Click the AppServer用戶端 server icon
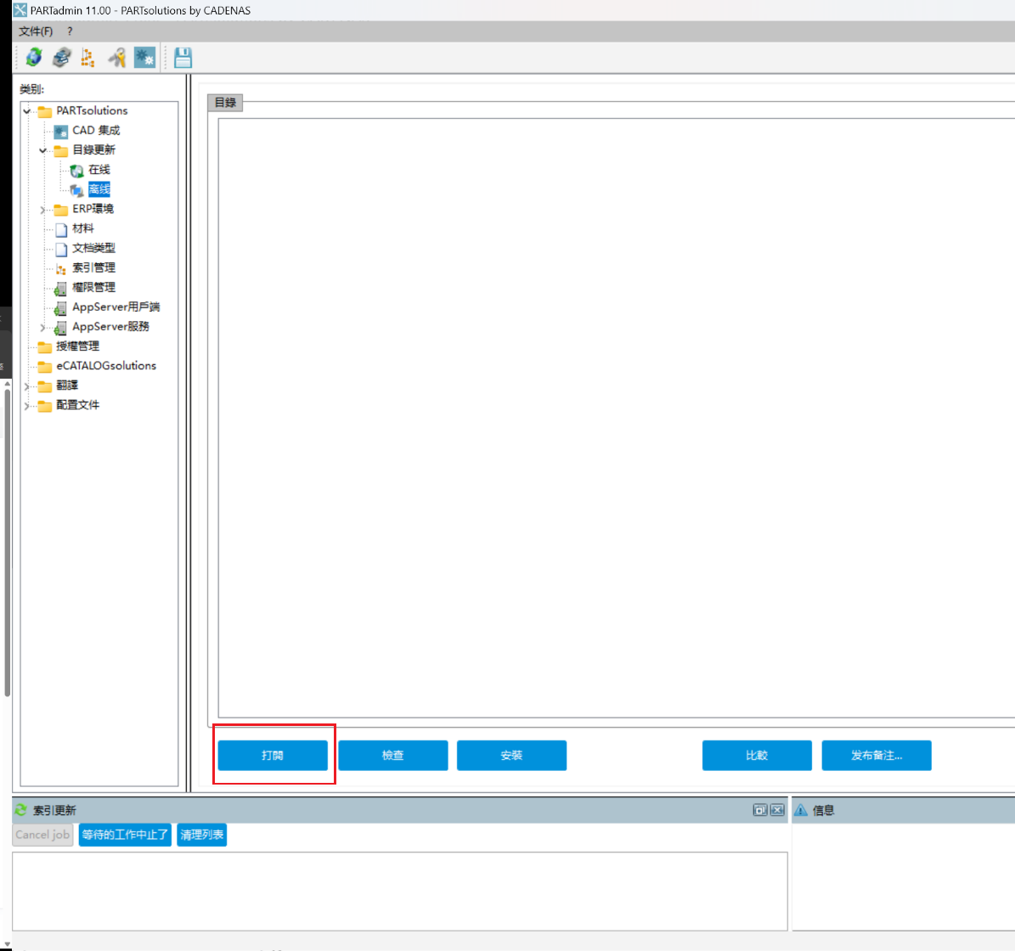The image size is (1015, 951). tap(60, 308)
